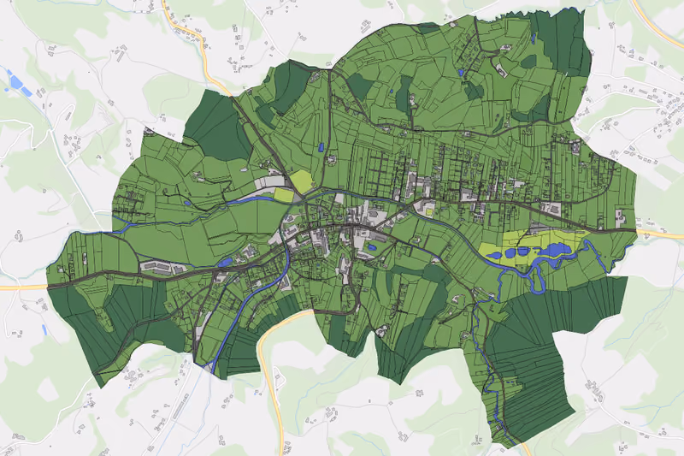Image resolution: width=684 pixels, height=456 pixels.
Task: Select the small blue pond south of the town center
Action: [x=372, y=247]
